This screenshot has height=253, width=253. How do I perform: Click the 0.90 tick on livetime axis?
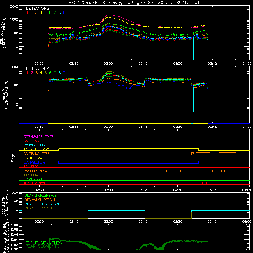pos(15,249)
